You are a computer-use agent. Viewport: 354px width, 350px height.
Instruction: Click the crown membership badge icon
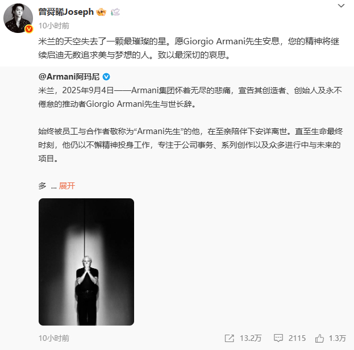click(x=101, y=12)
